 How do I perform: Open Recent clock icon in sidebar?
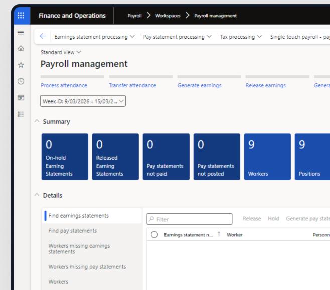click(21, 81)
